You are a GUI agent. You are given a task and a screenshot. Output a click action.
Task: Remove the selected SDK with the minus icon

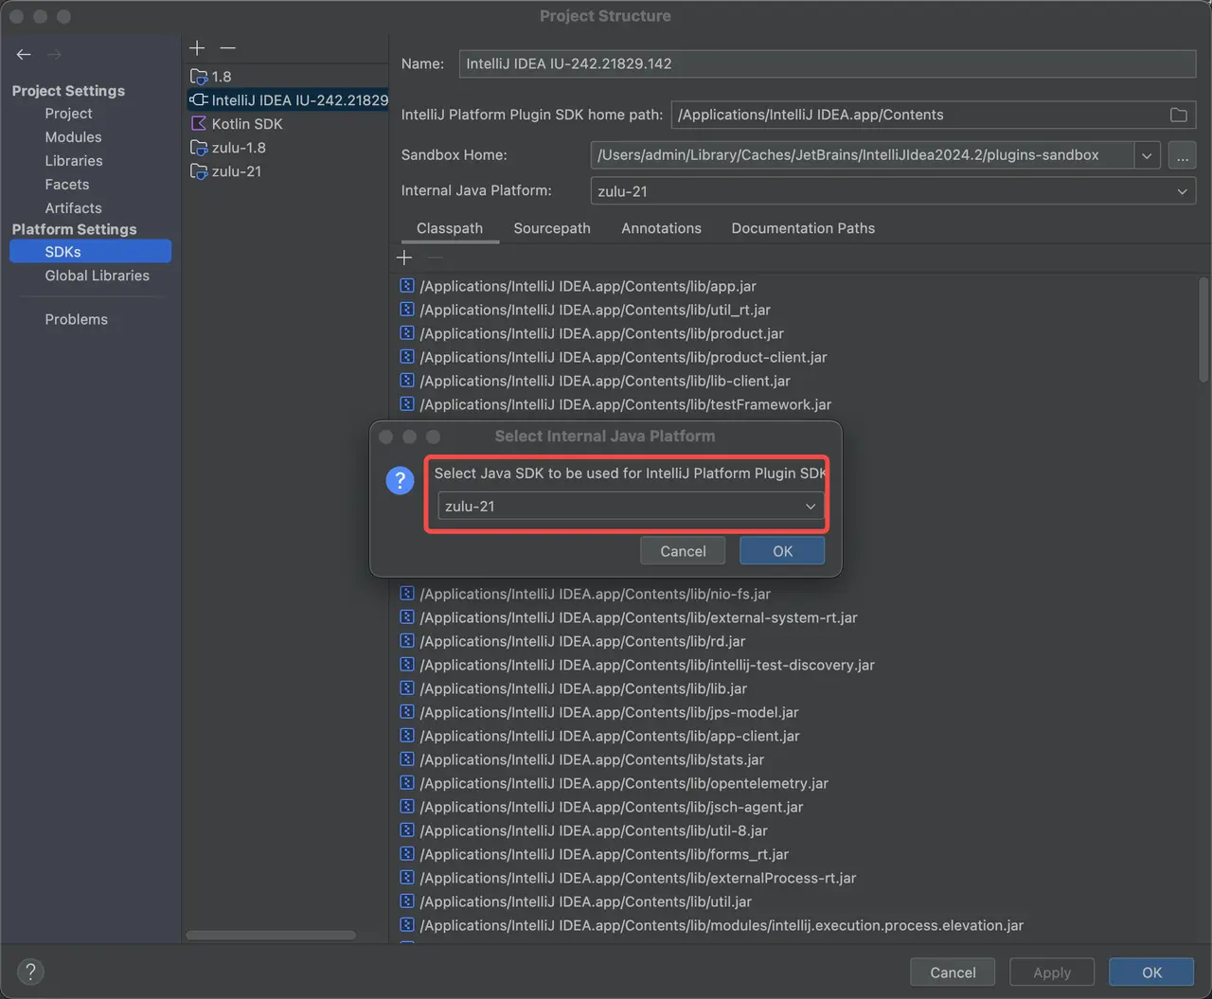tap(227, 47)
